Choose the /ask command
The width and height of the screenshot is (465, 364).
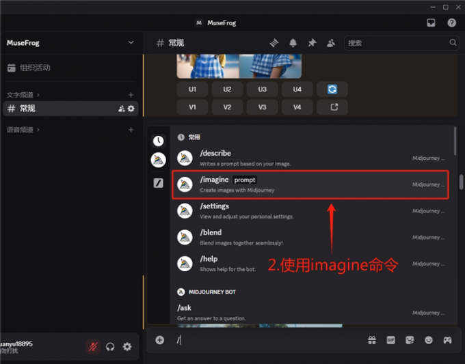(x=310, y=313)
